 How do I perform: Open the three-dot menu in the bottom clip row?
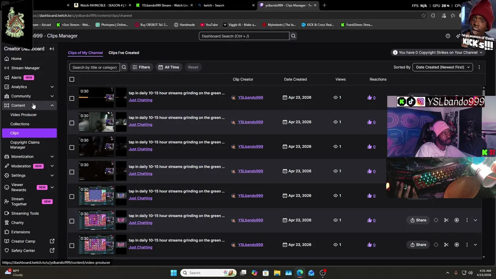coord(467,245)
